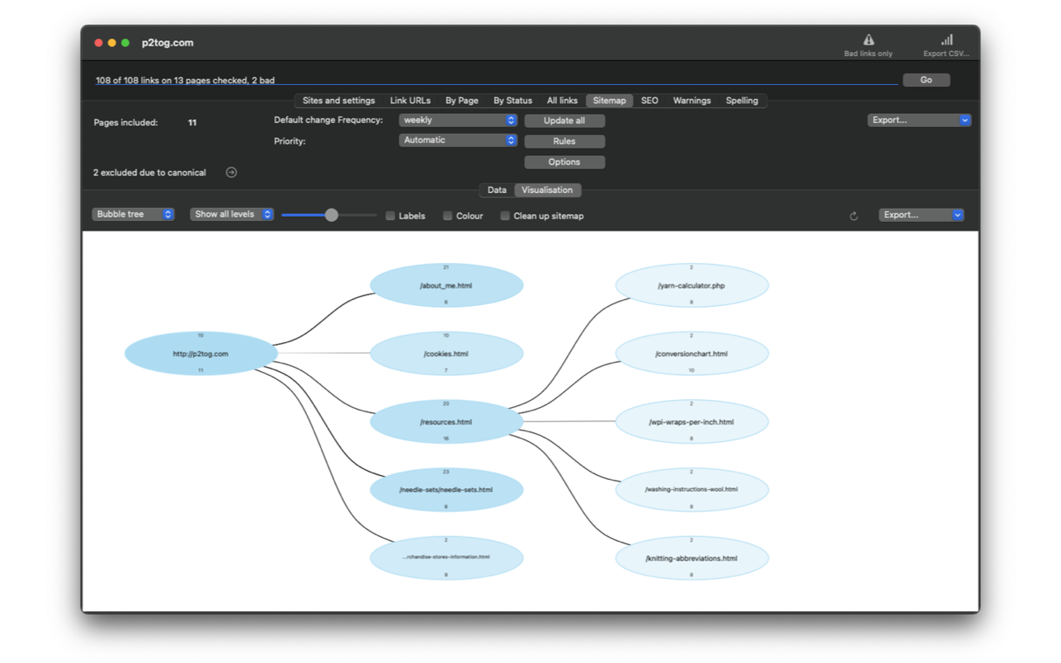Click the arrow icon beside excluded canonical

coord(231,172)
